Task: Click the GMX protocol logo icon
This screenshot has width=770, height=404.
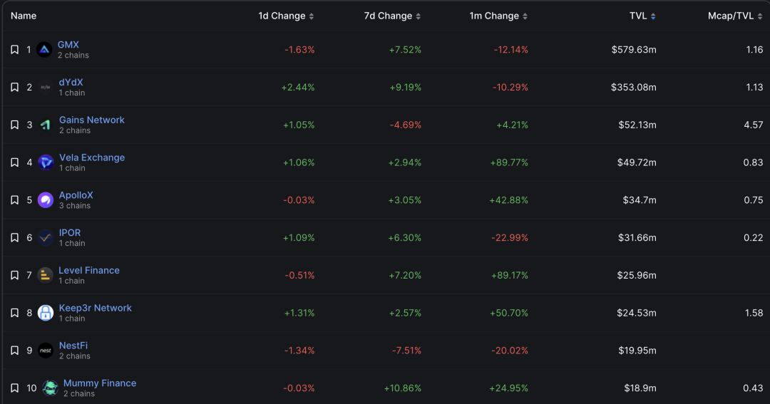Action: (44, 50)
